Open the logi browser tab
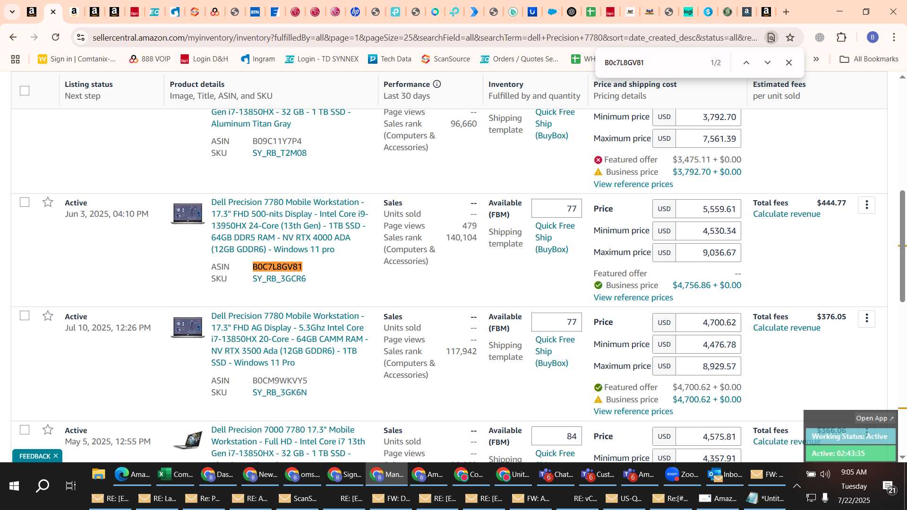Screen dimensions: 907x510 coord(688,12)
